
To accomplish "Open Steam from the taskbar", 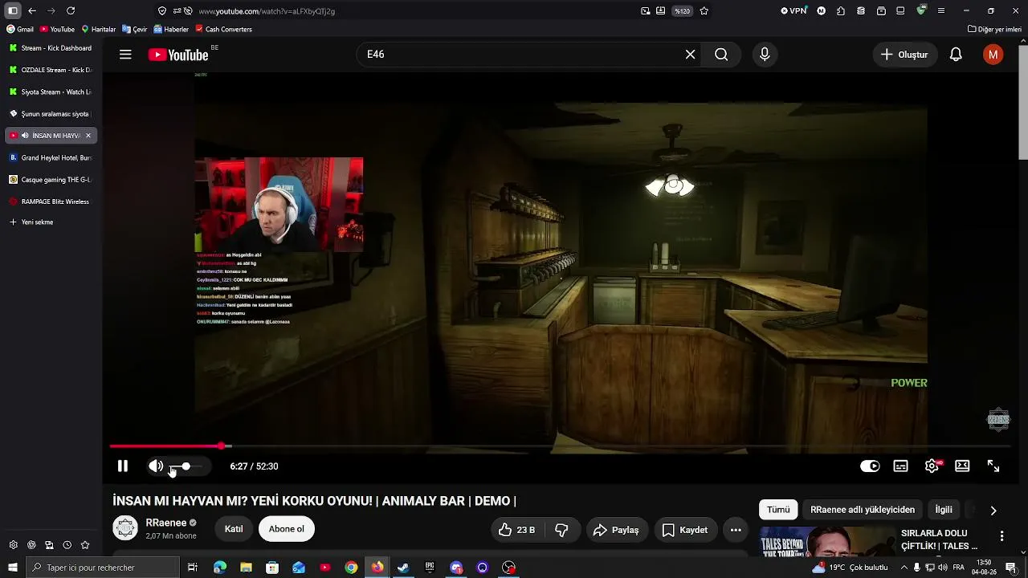I will 403,568.
